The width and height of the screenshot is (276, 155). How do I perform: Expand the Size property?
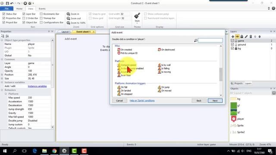[2, 78]
